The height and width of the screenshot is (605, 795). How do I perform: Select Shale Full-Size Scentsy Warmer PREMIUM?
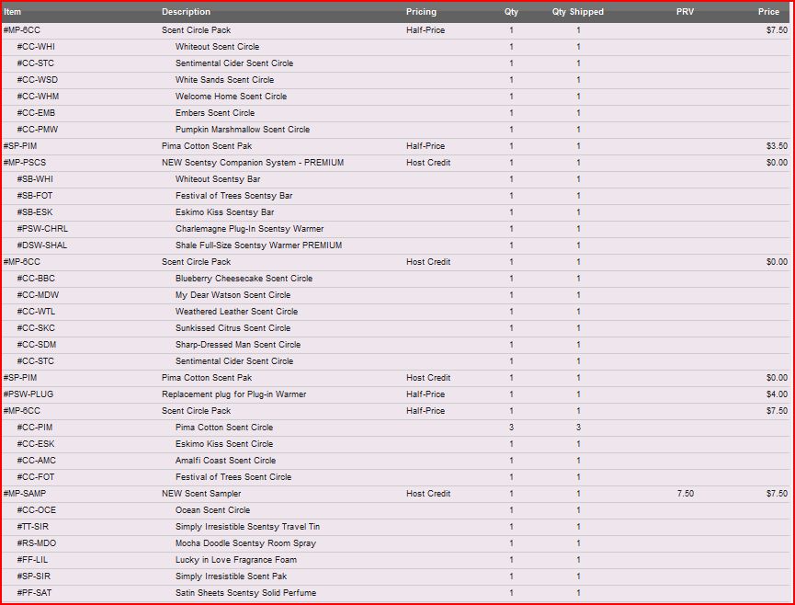click(259, 245)
